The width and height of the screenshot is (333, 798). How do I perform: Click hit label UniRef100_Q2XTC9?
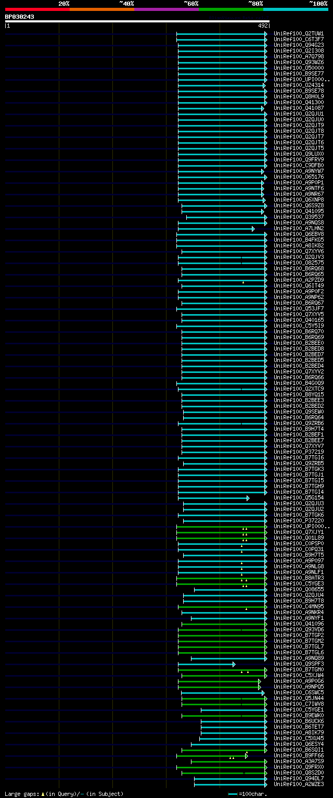click(x=299, y=389)
